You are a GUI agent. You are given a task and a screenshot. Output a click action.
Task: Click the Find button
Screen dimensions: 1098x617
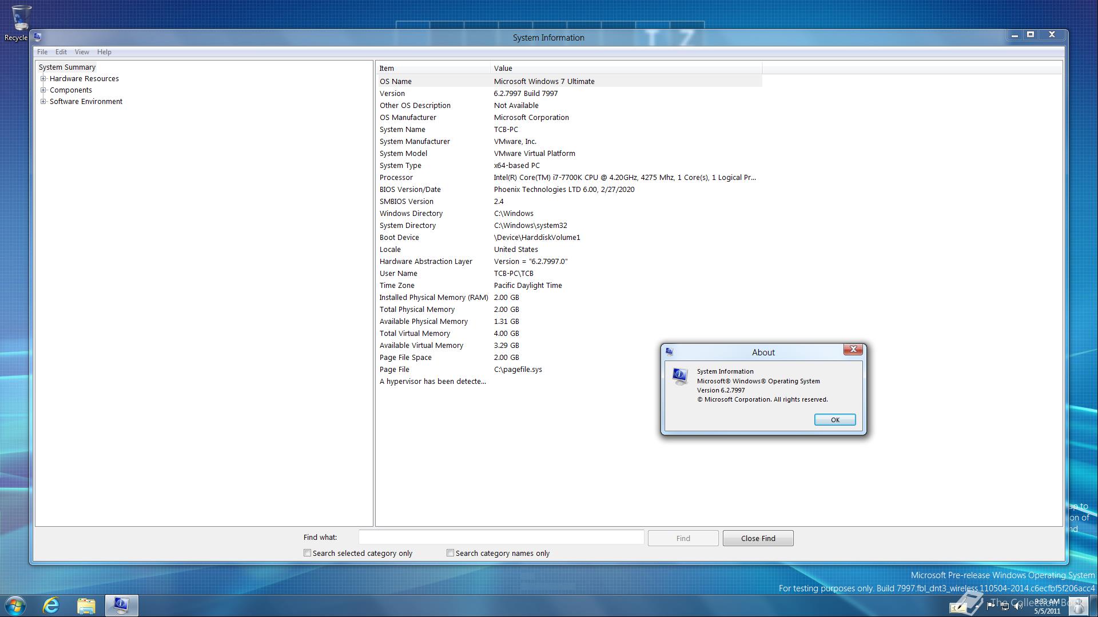tap(683, 538)
